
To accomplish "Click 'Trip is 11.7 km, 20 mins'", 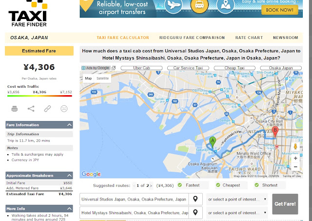I will (29, 141).
